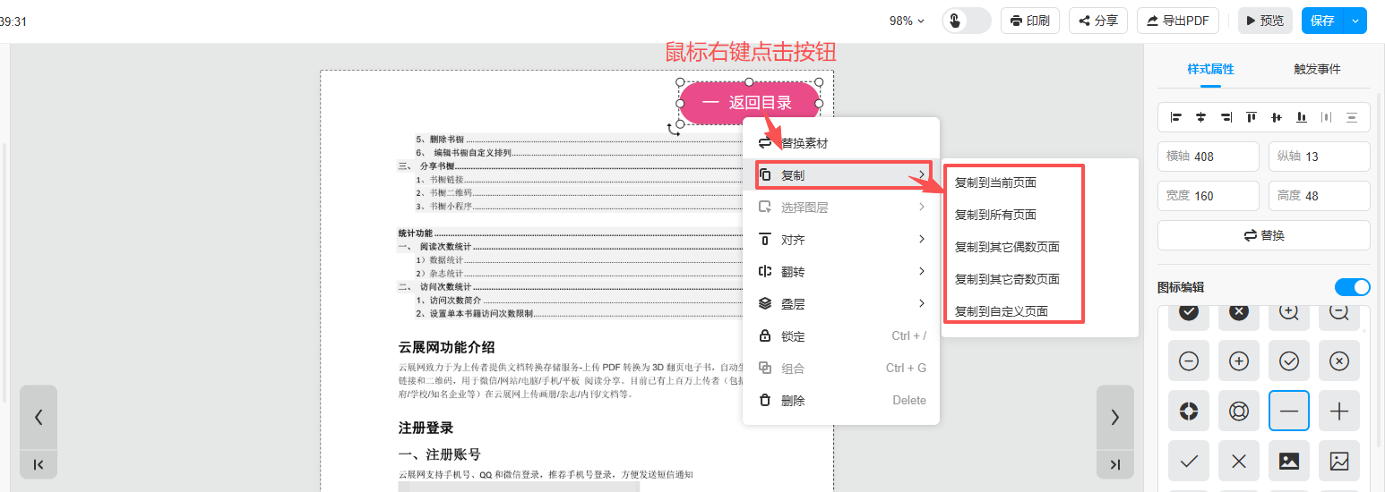Pick the lifebuoy ring icon

1239,411
